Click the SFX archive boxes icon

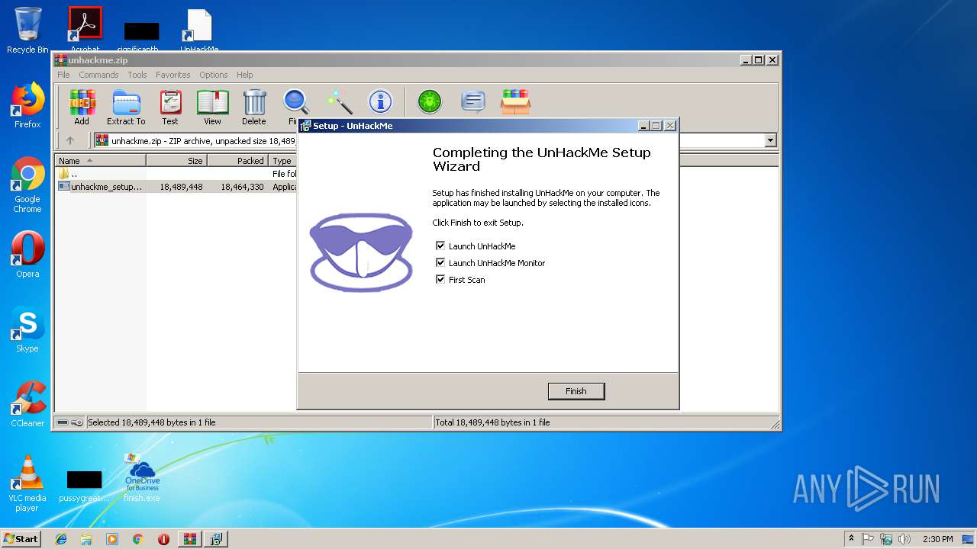(x=515, y=101)
